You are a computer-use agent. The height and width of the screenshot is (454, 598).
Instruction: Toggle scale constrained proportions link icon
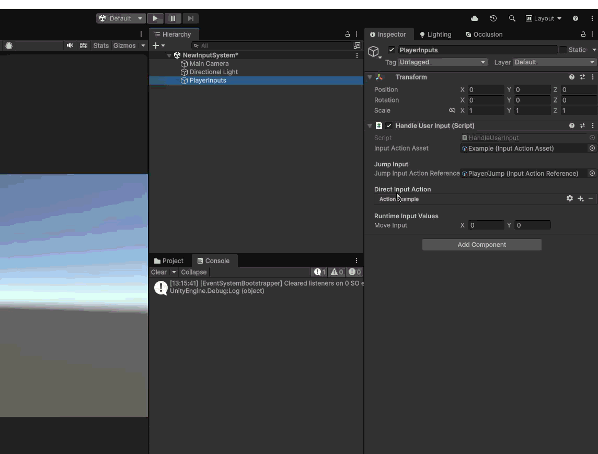[452, 110]
